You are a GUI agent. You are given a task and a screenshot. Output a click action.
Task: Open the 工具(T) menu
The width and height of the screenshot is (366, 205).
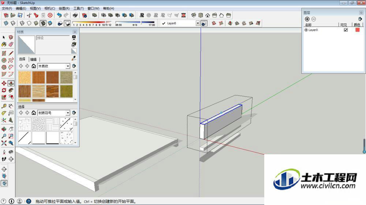click(78, 8)
